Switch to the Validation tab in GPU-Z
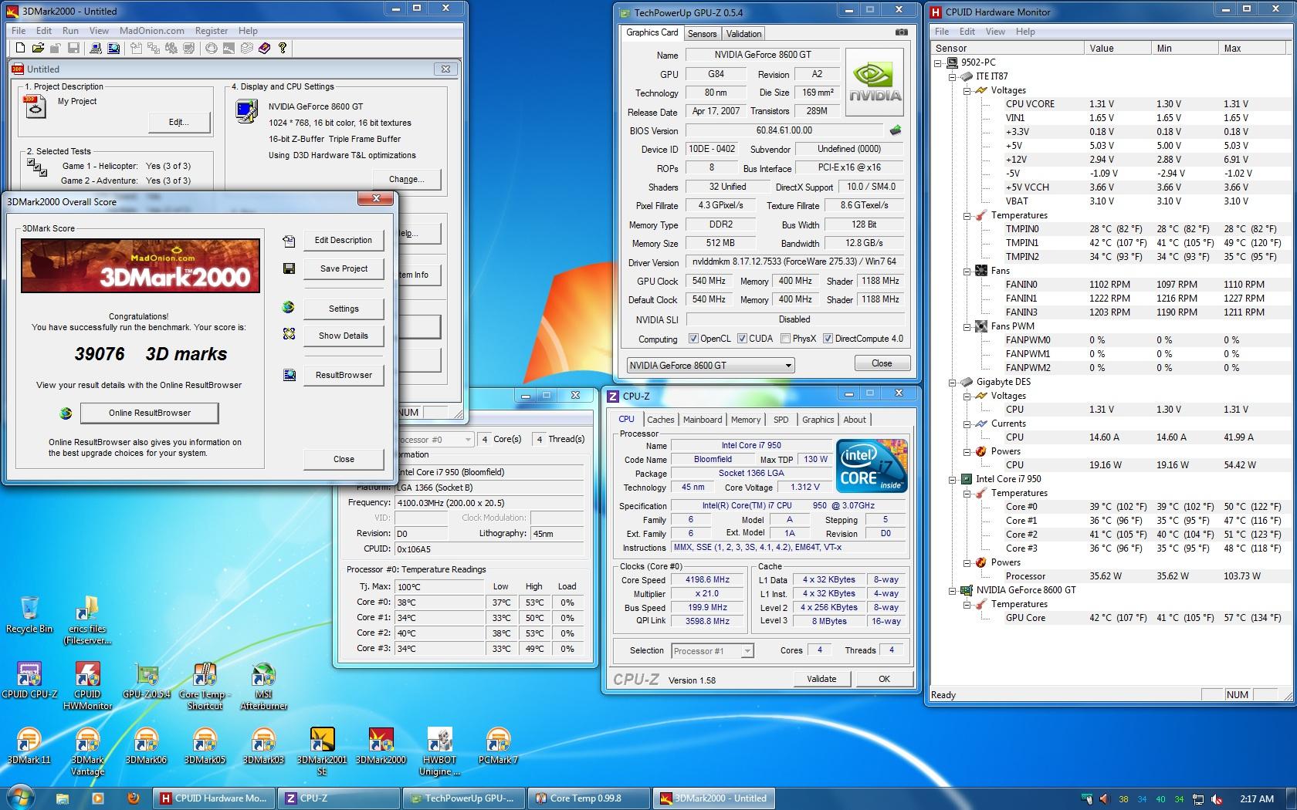This screenshot has height=810, width=1297. tap(743, 34)
